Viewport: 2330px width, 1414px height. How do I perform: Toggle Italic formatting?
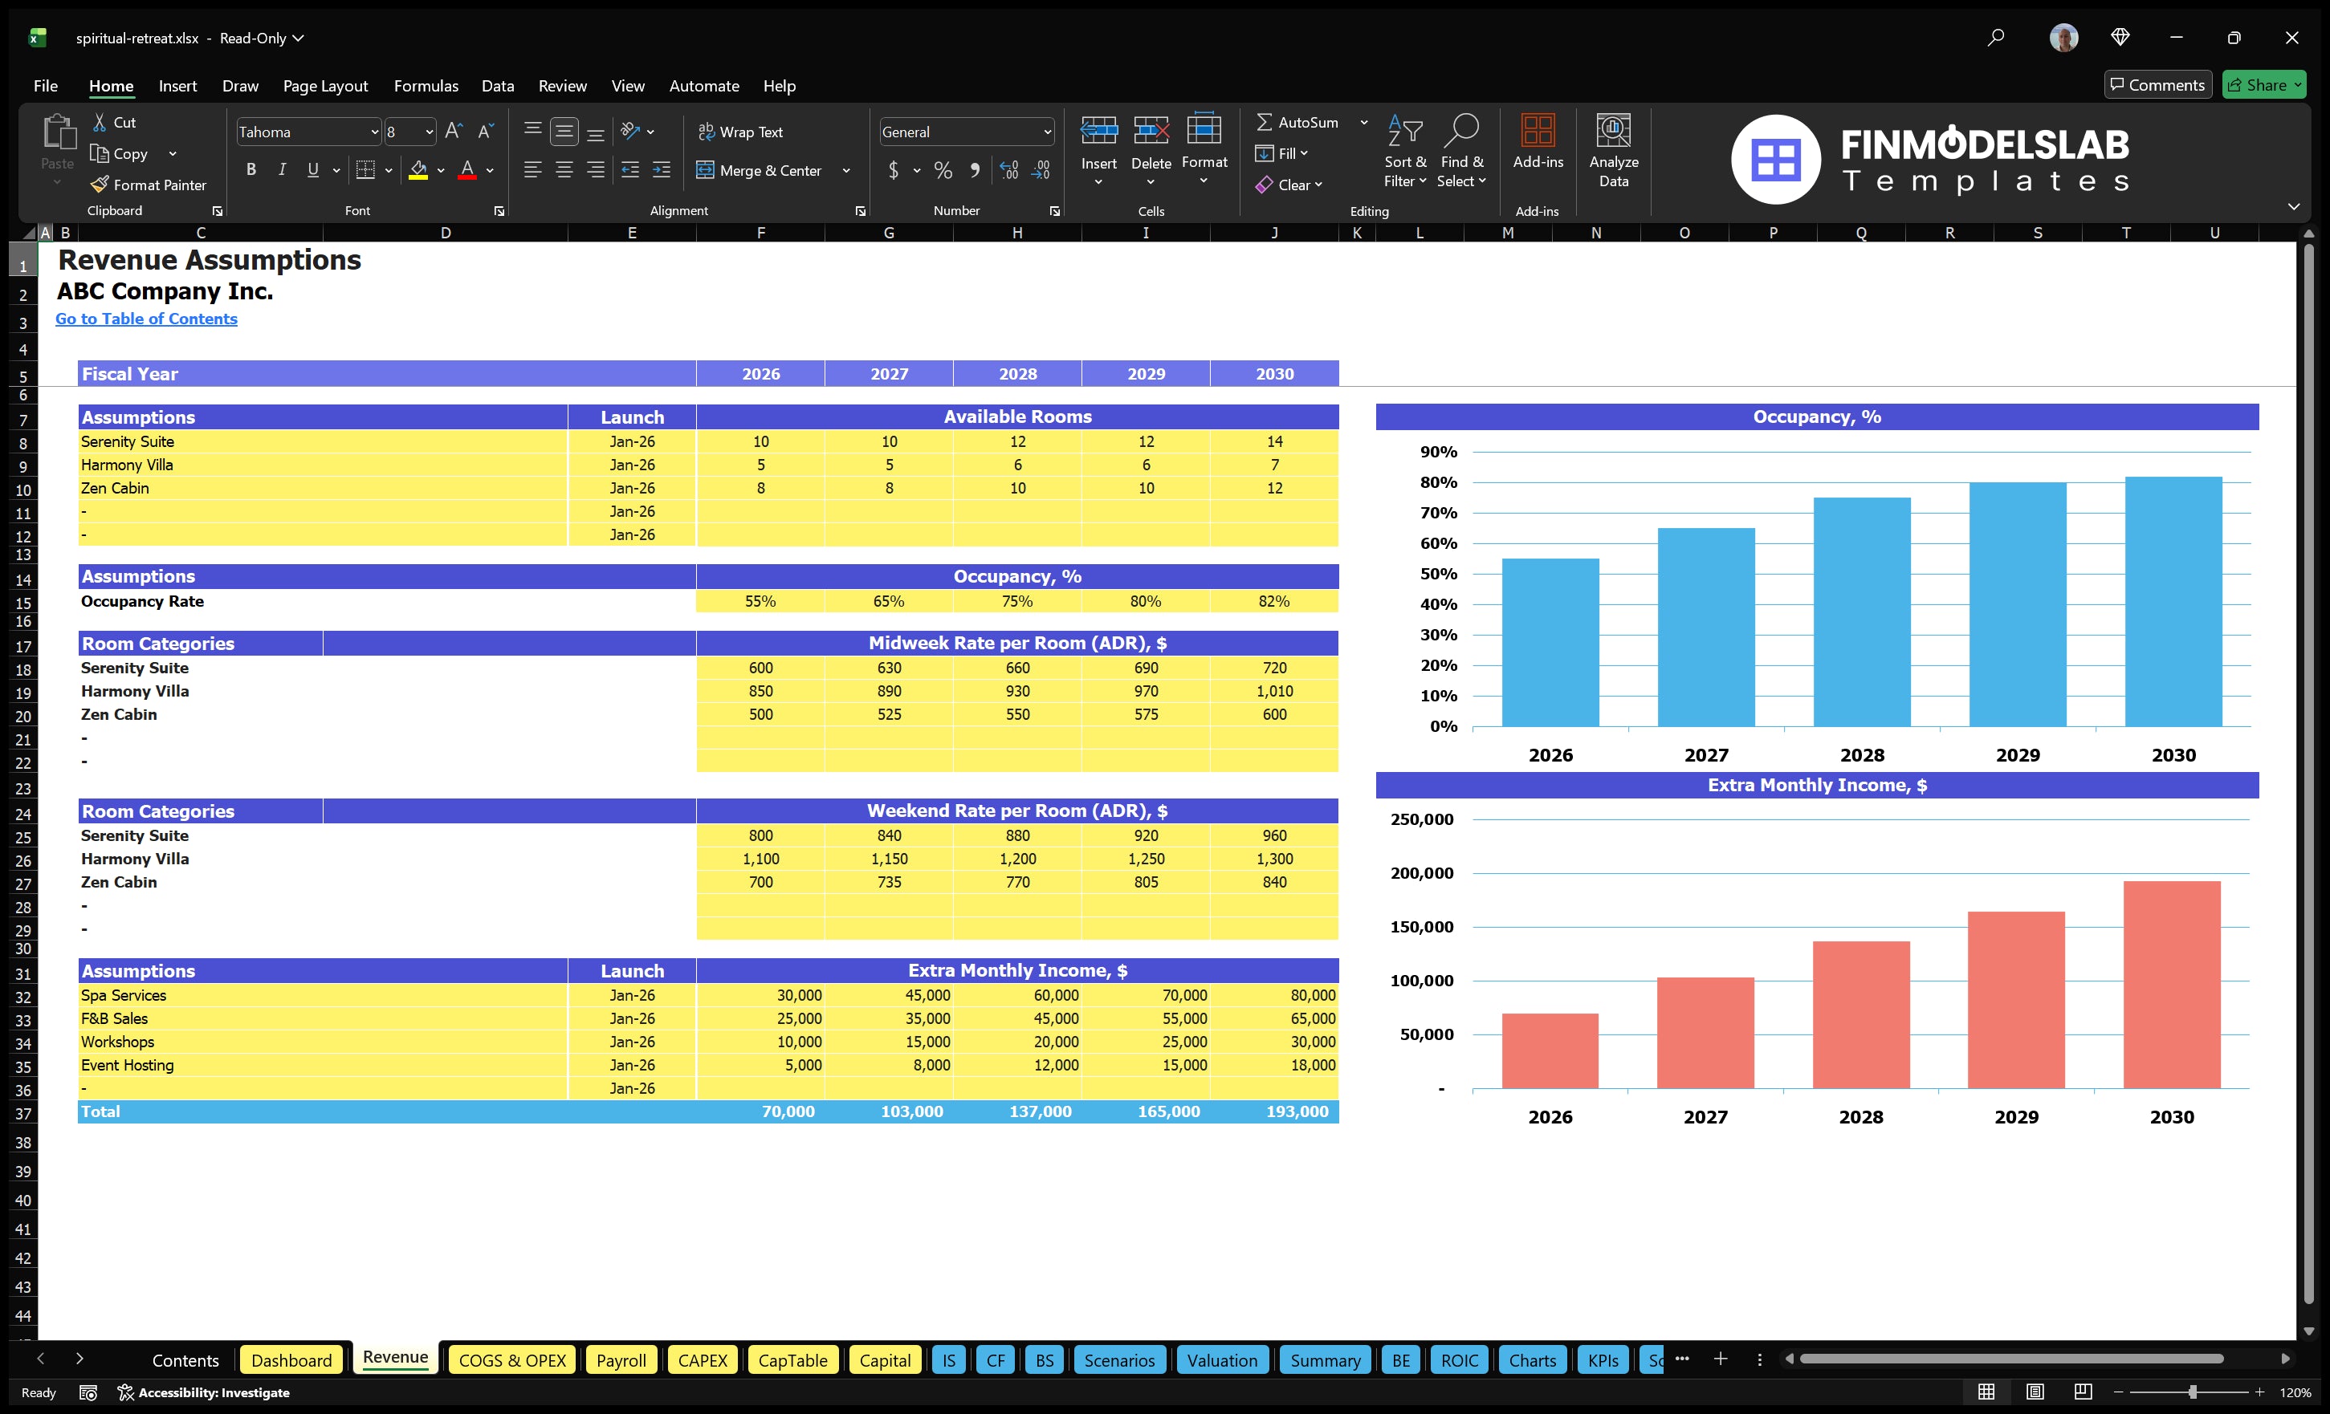pos(281,169)
